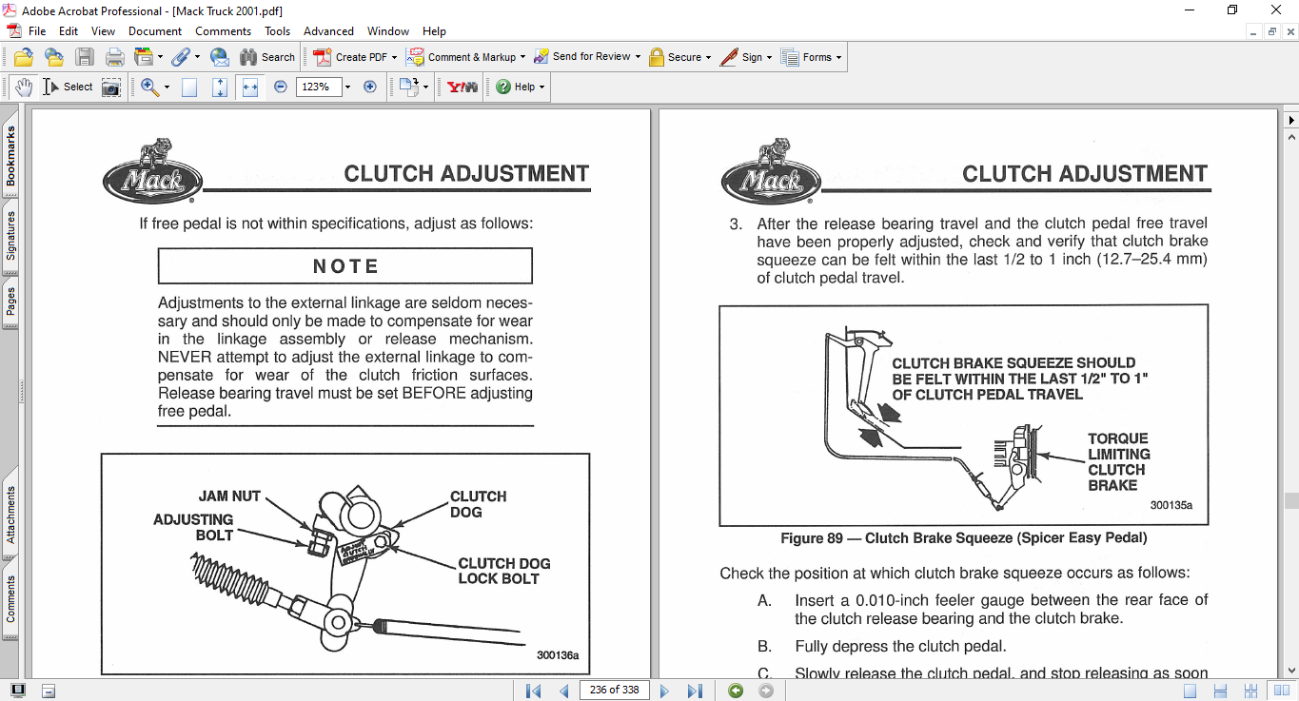The height and width of the screenshot is (701, 1299).
Task: Open the Bookmarks side tab
Action: tap(10, 157)
